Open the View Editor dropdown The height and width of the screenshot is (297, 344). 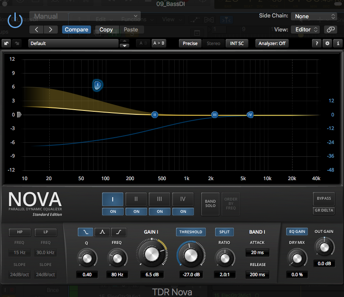click(x=305, y=30)
